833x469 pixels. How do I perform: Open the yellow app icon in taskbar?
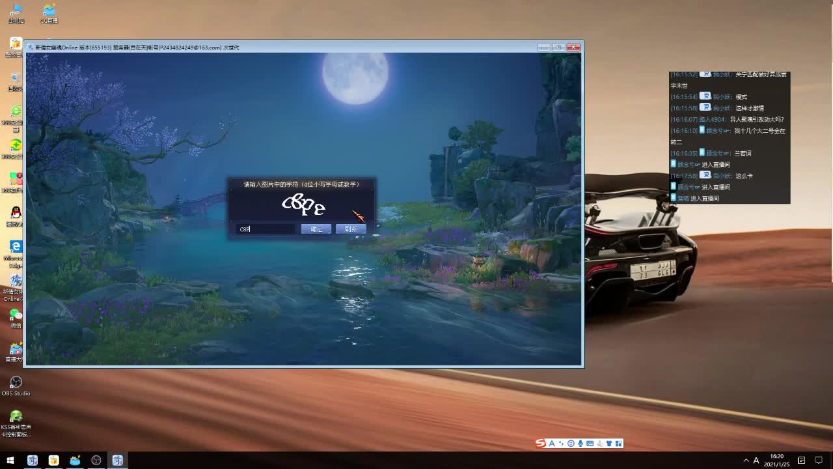click(x=53, y=460)
